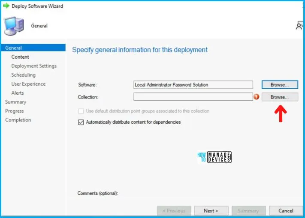The image size is (305, 218).
Task: Click the green arrow wizard icon in title bar
Action: pyautogui.click(x=6, y=6)
